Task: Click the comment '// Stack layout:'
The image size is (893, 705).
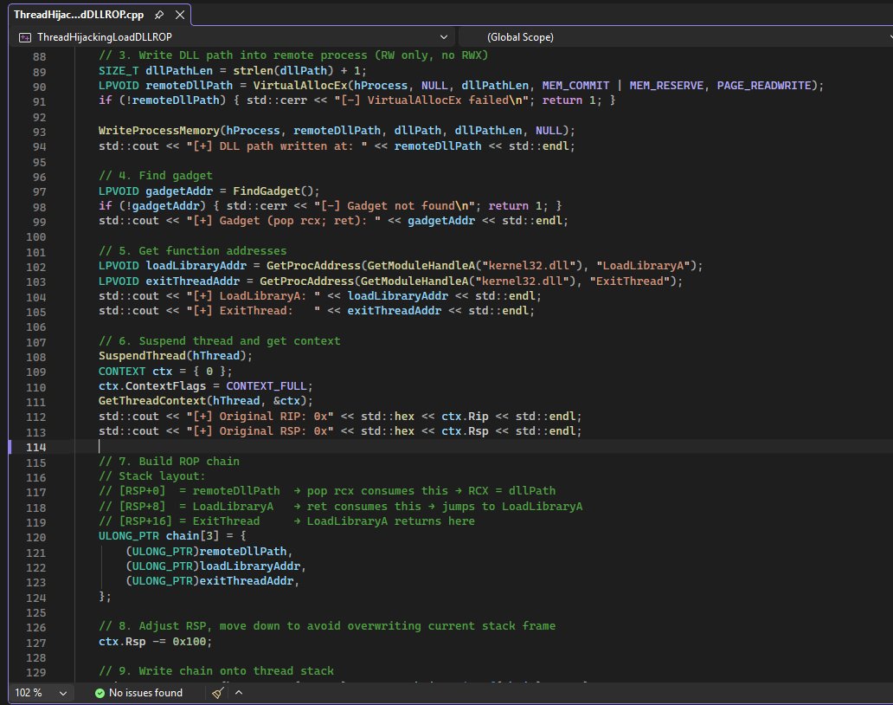Action: coord(152,475)
